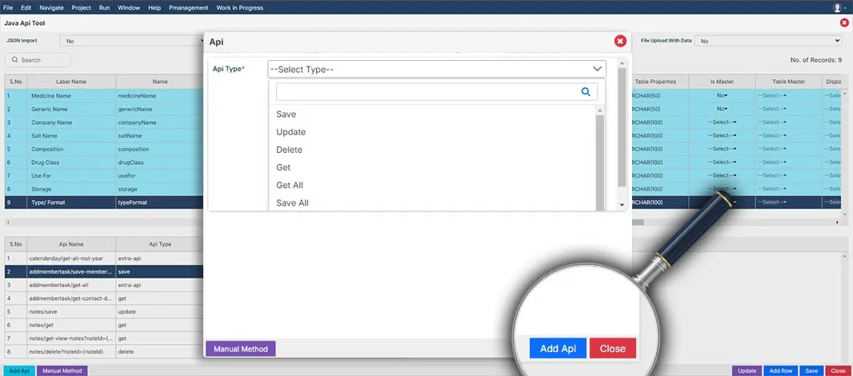Select the Save option in Api Type list
The height and width of the screenshot is (376, 853).
(286, 114)
